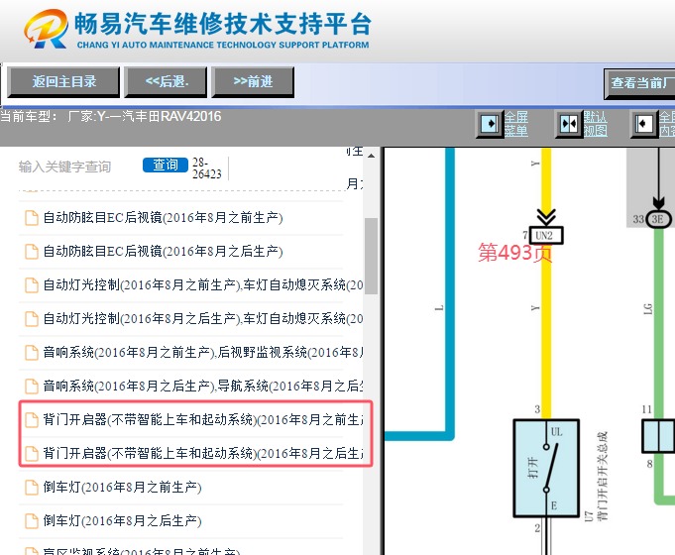Viewport: 675px width, 555px height.
Task: Go back with <<后退 button
Action: pos(166,82)
